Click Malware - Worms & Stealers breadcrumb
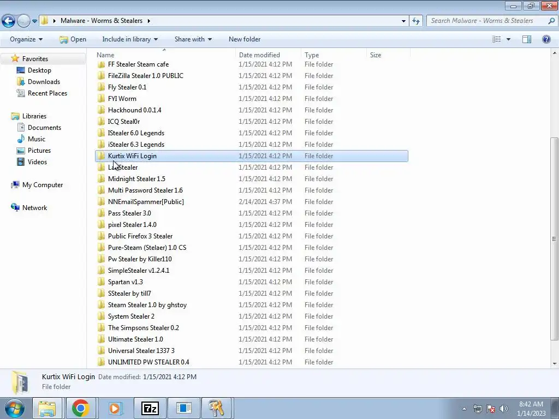Screen dimensions: 559x419 101,21
